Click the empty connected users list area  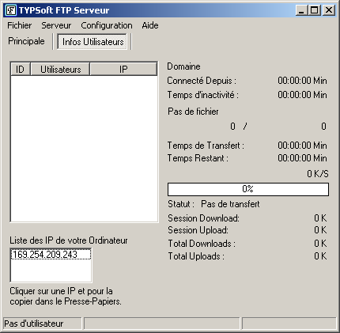tap(84, 149)
